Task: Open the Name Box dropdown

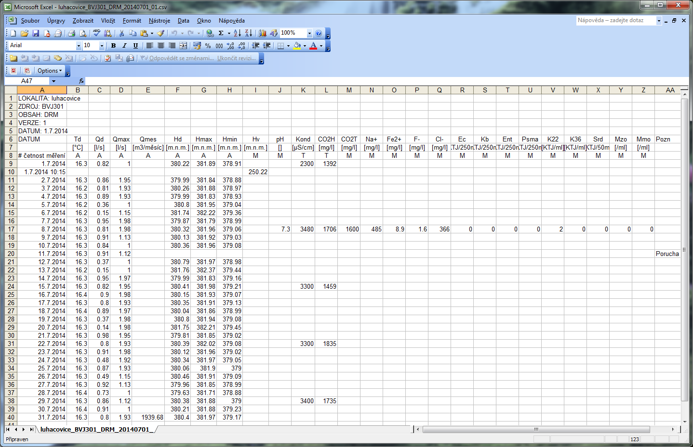Action: pos(53,81)
